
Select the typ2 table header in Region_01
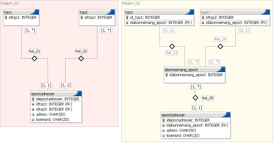point(97,12)
